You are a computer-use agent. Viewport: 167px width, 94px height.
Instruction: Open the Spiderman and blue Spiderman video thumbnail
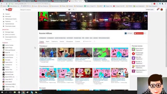click(x=48, y=52)
